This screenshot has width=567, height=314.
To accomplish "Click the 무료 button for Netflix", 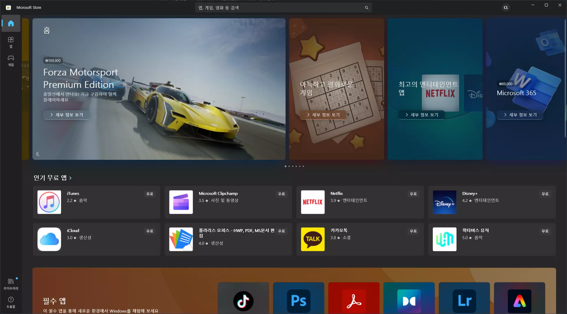I will click(x=413, y=194).
